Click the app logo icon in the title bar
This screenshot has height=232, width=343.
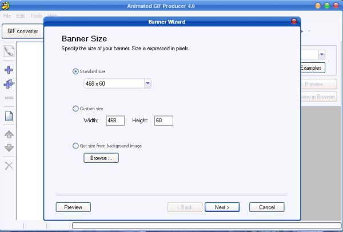pyautogui.click(x=5, y=6)
